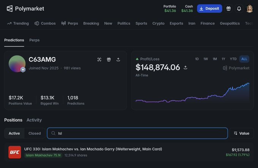This screenshot has width=258, height=168.
Task: View Portfolio balance $41.36
Action: pos(170,9)
